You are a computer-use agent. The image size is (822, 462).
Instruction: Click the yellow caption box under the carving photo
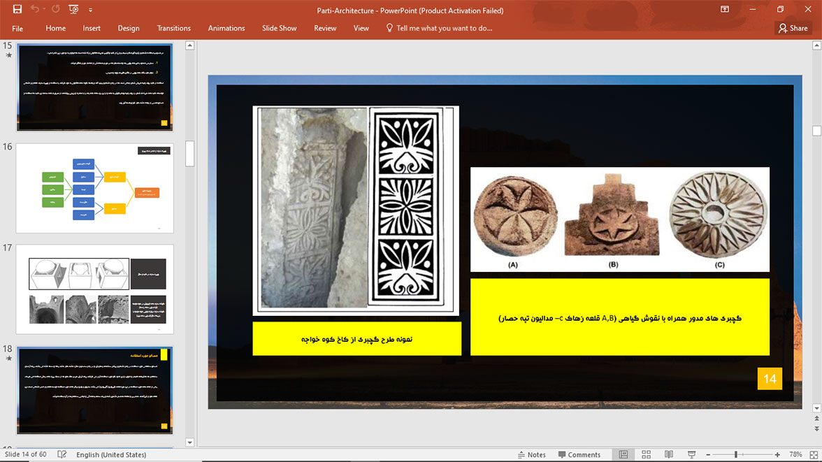point(357,339)
